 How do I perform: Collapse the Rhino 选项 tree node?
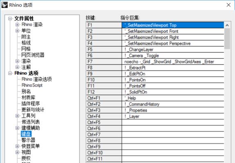tap(10, 73)
